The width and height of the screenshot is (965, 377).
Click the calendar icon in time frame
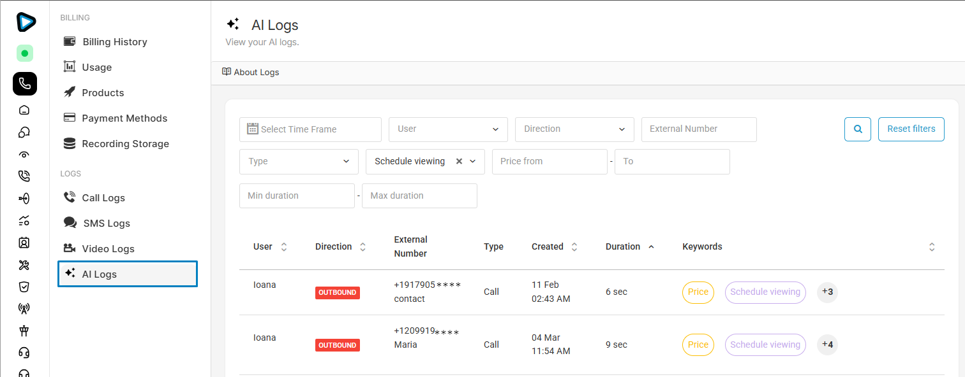(252, 129)
